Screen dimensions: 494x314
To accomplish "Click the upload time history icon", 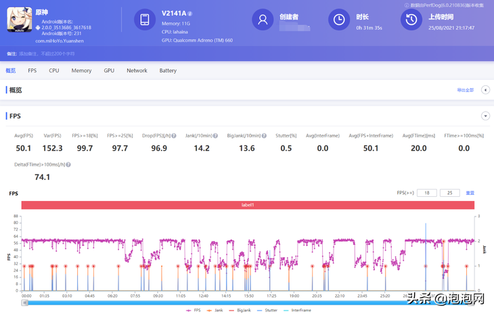I will (x=411, y=20).
